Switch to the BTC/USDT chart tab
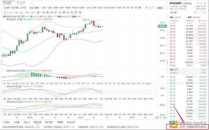The width and height of the screenshot is (209, 130). click(x=21, y=3)
